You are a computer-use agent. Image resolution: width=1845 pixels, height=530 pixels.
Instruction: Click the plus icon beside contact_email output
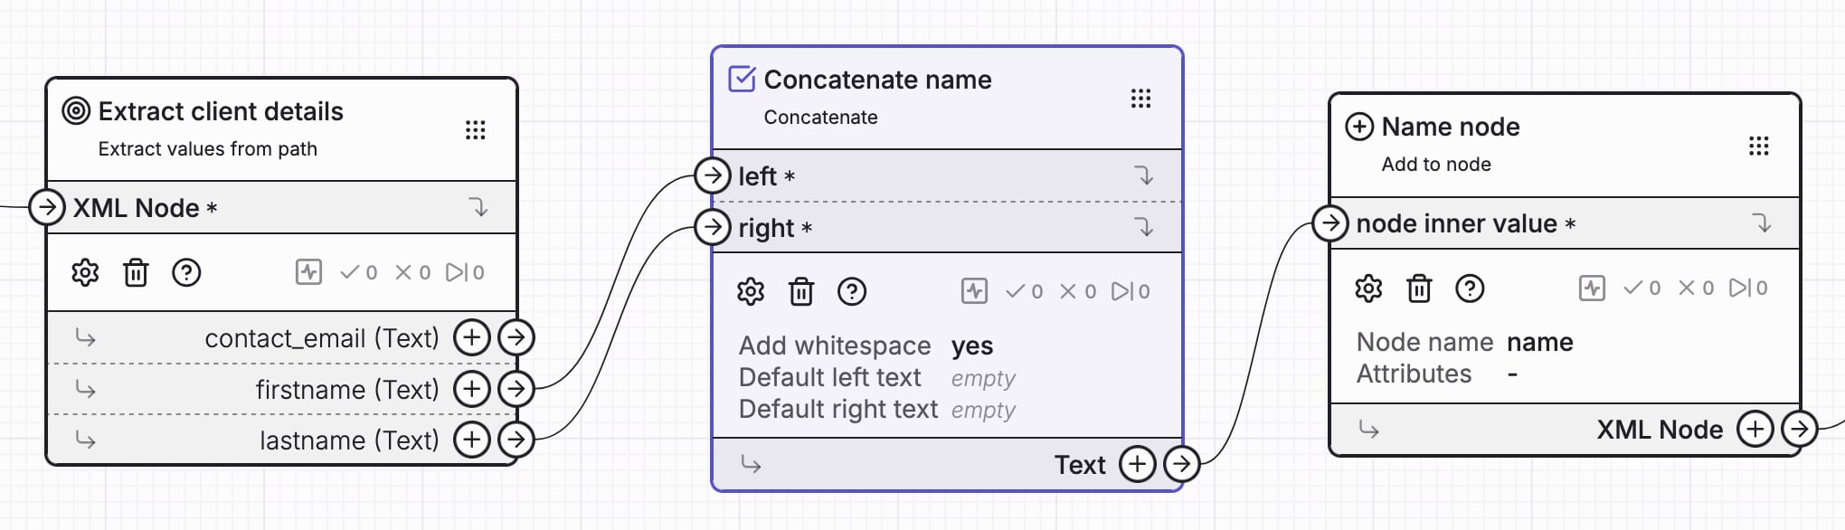471,337
